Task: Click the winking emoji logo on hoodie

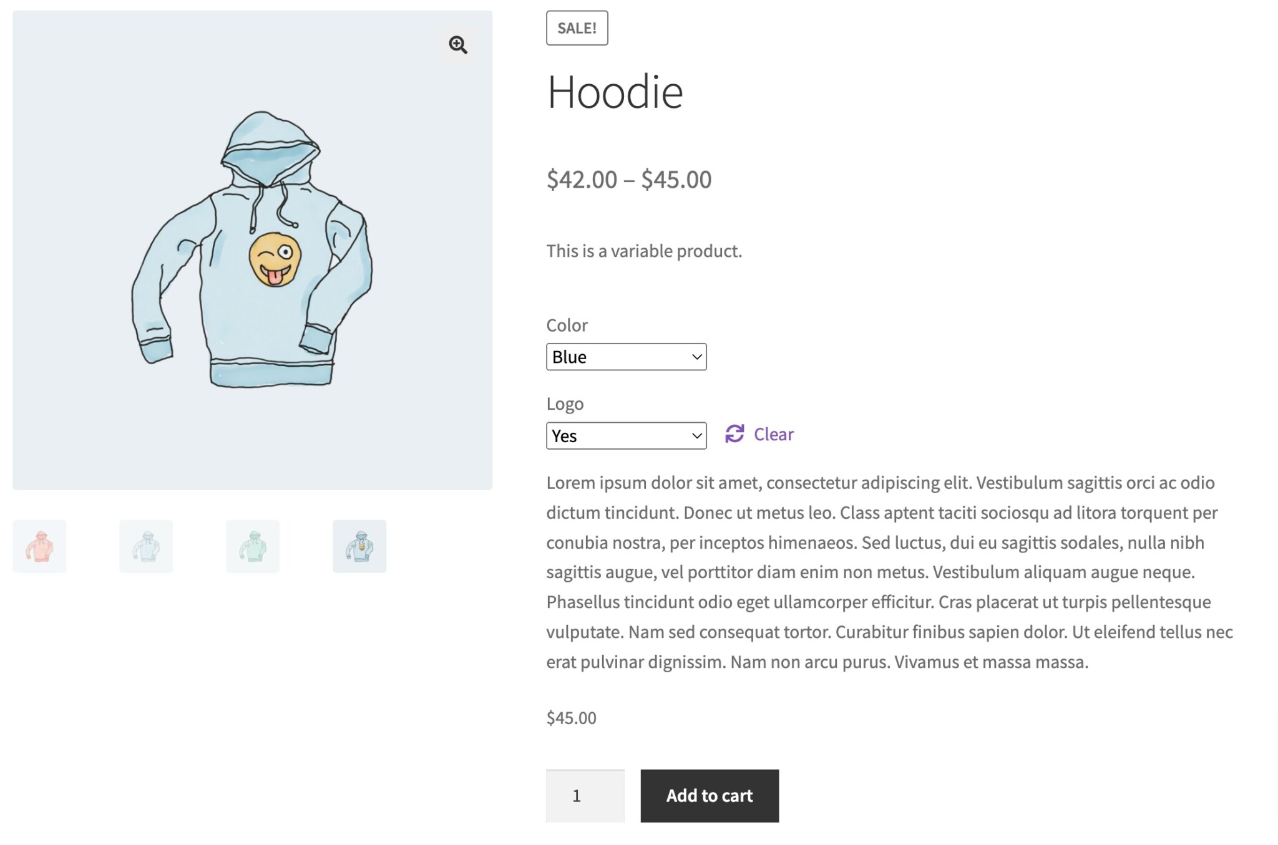Action: [275, 259]
